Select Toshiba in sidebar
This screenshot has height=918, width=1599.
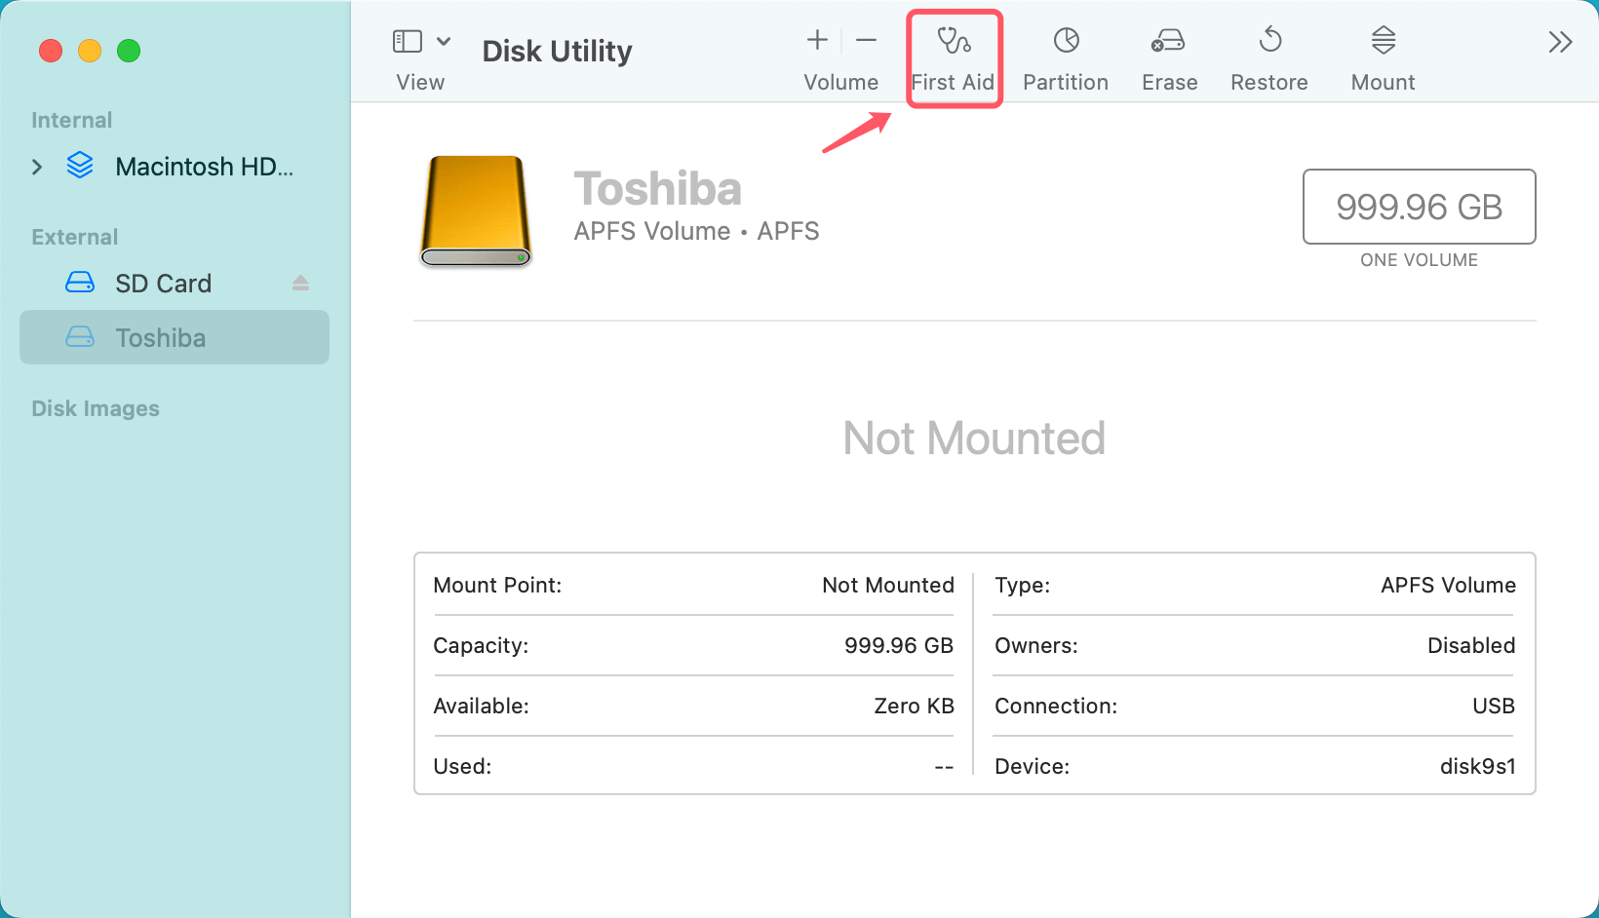(161, 338)
